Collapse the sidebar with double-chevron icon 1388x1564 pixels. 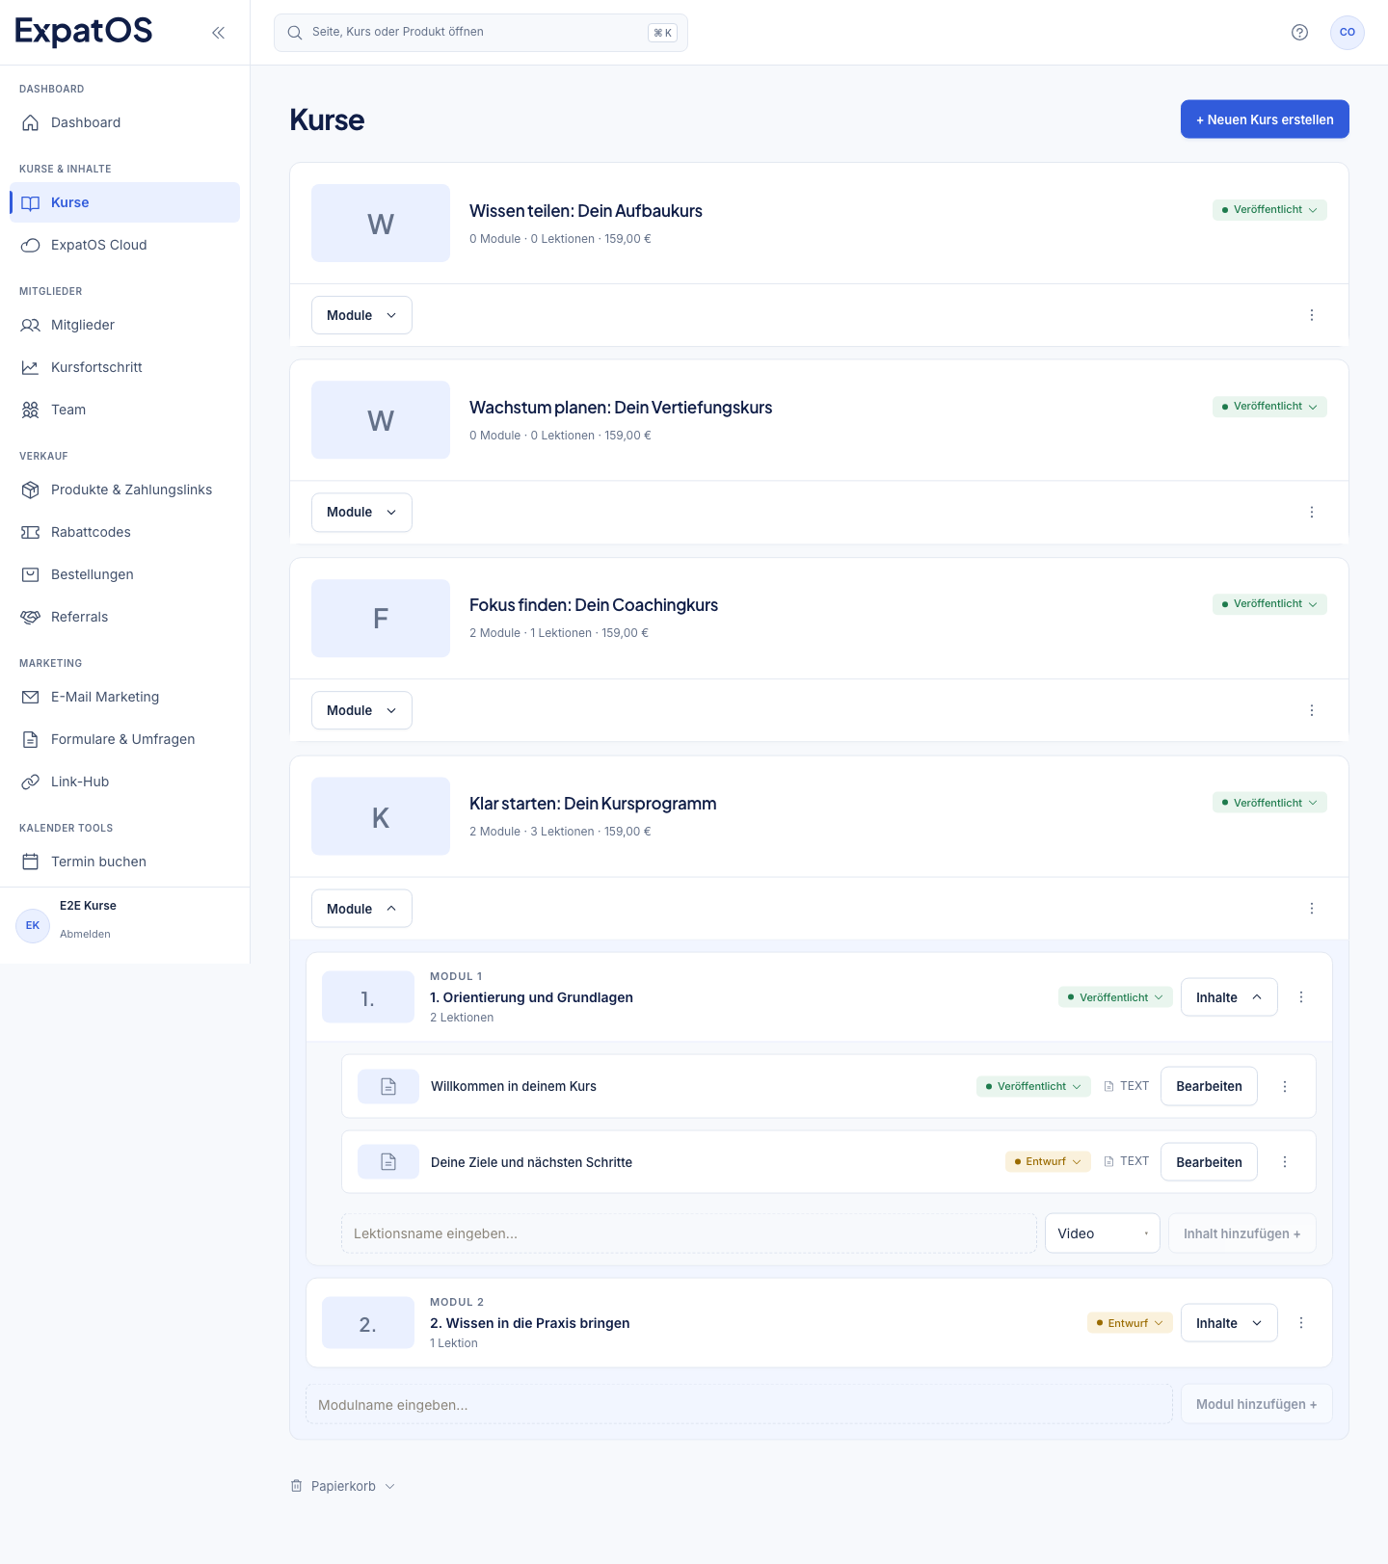218,33
